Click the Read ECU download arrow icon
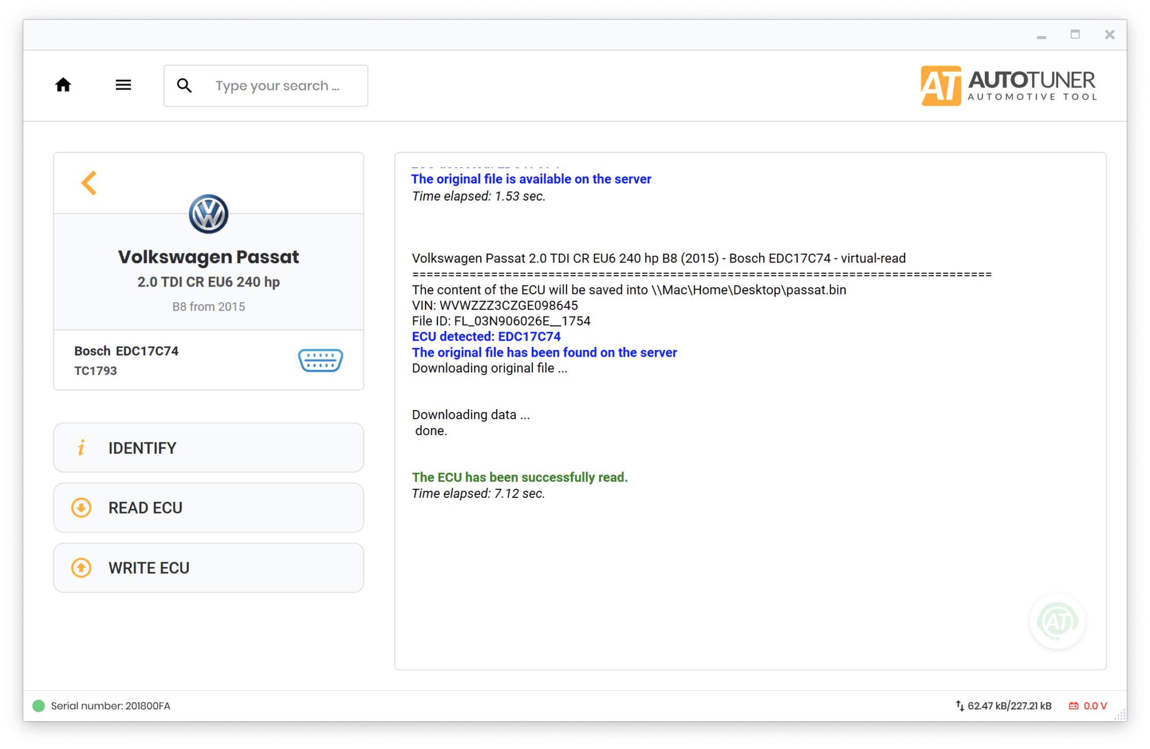1150x749 pixels. click(x=81, y=508)
